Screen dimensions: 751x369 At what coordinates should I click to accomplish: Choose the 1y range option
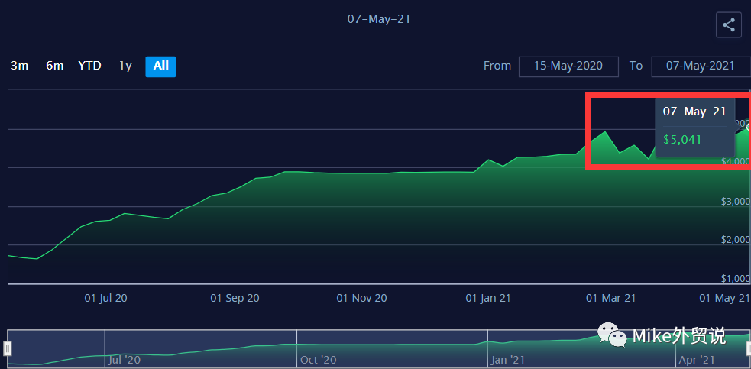coord(125,66)
